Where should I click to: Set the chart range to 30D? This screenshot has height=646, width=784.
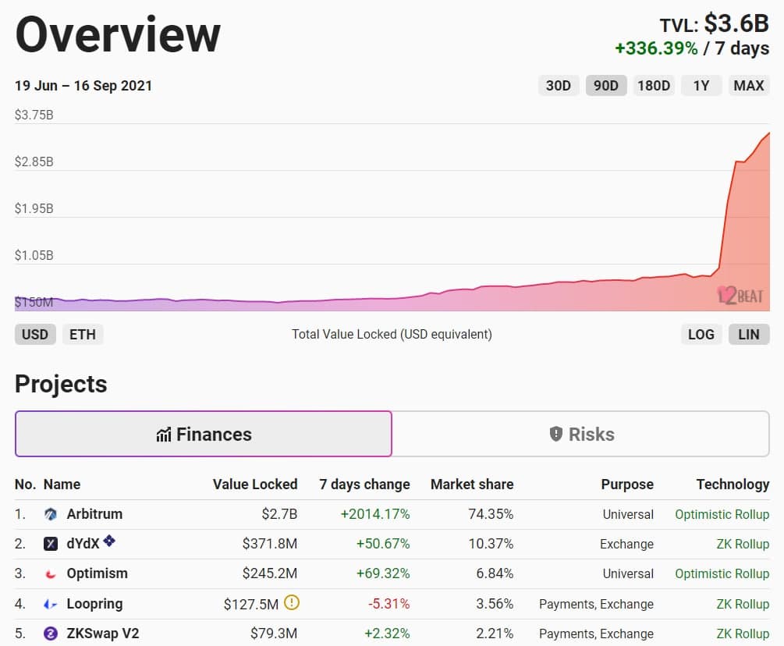pyautogui.click(x=558, y=85)
